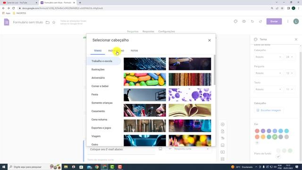Screen dimensions: 302x170
Task: Open the Cabeçalho font size 24 dropdown
Action: tap(289, 57)
